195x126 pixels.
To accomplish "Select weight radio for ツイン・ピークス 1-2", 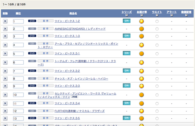I will point(157,21).
